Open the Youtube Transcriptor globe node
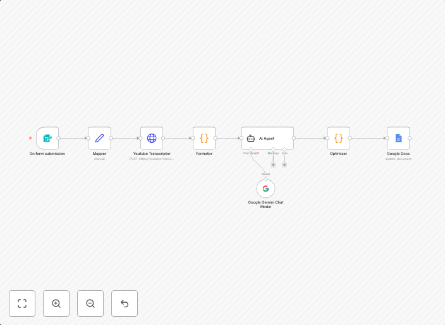Screen dimensions: 445x325 (x=152, y=138)
